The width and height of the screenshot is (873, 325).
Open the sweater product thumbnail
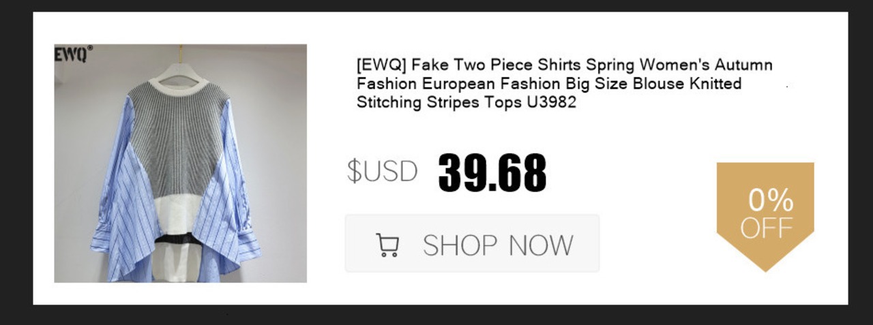point(181,164)
